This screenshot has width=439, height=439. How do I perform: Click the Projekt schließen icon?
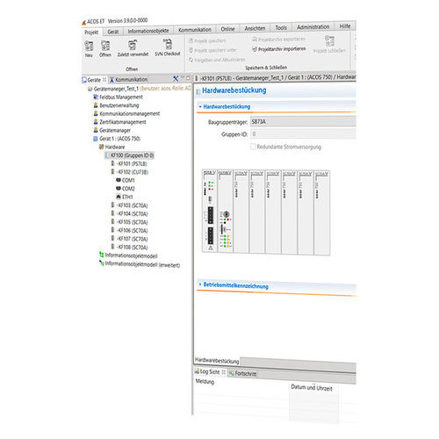(x=329, y=45)
